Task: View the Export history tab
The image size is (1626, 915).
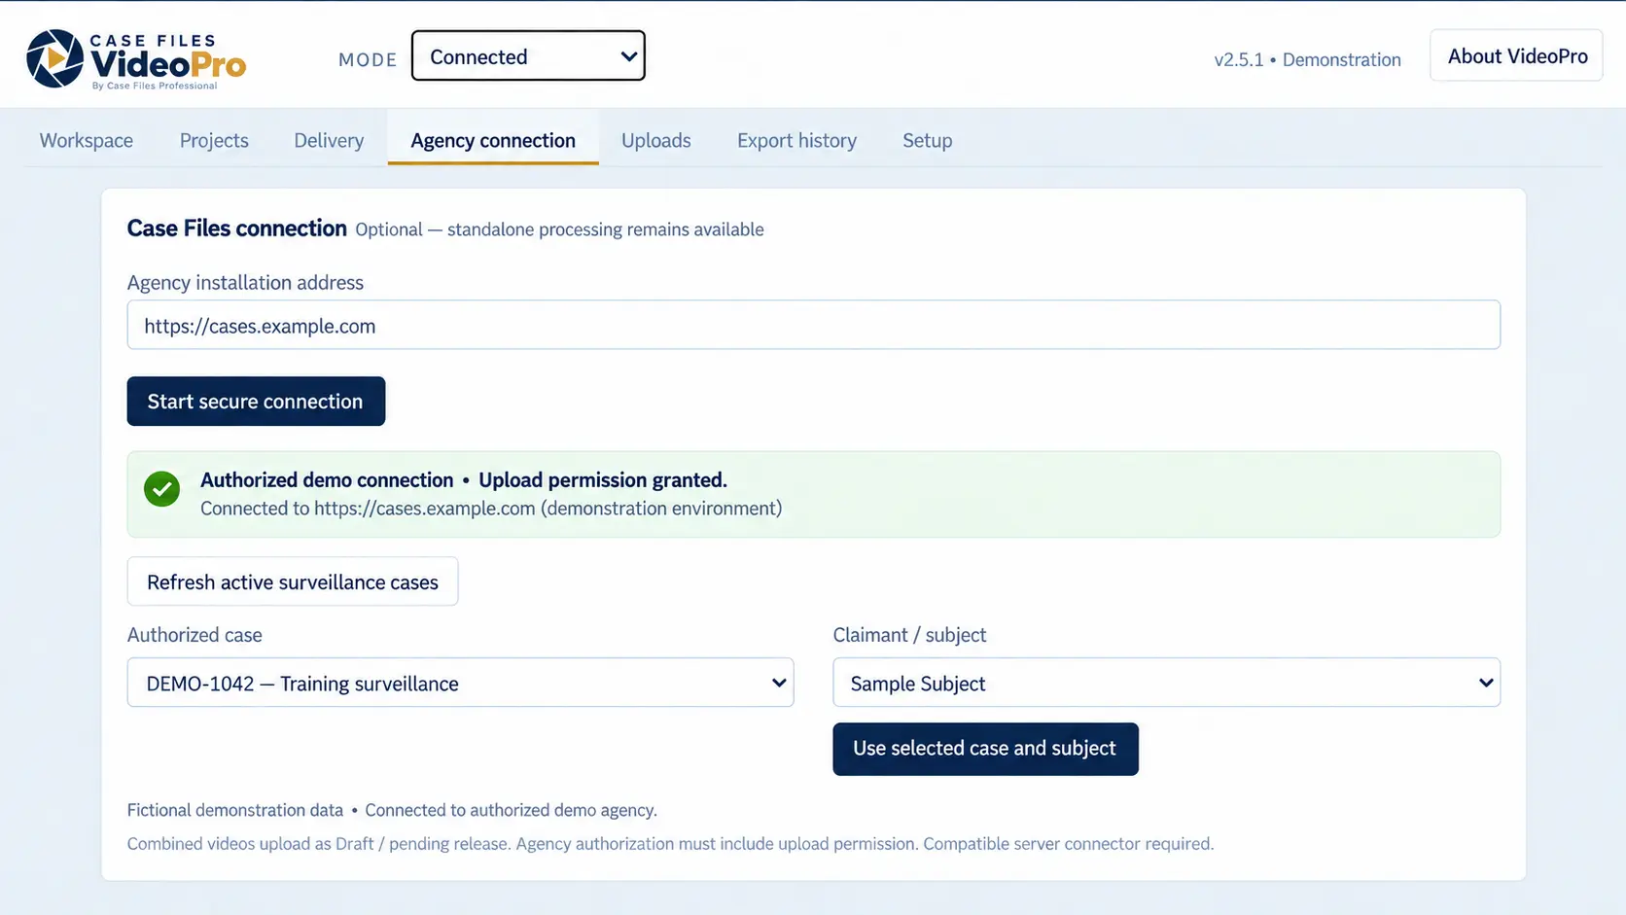Action: [x=796, y=140]
